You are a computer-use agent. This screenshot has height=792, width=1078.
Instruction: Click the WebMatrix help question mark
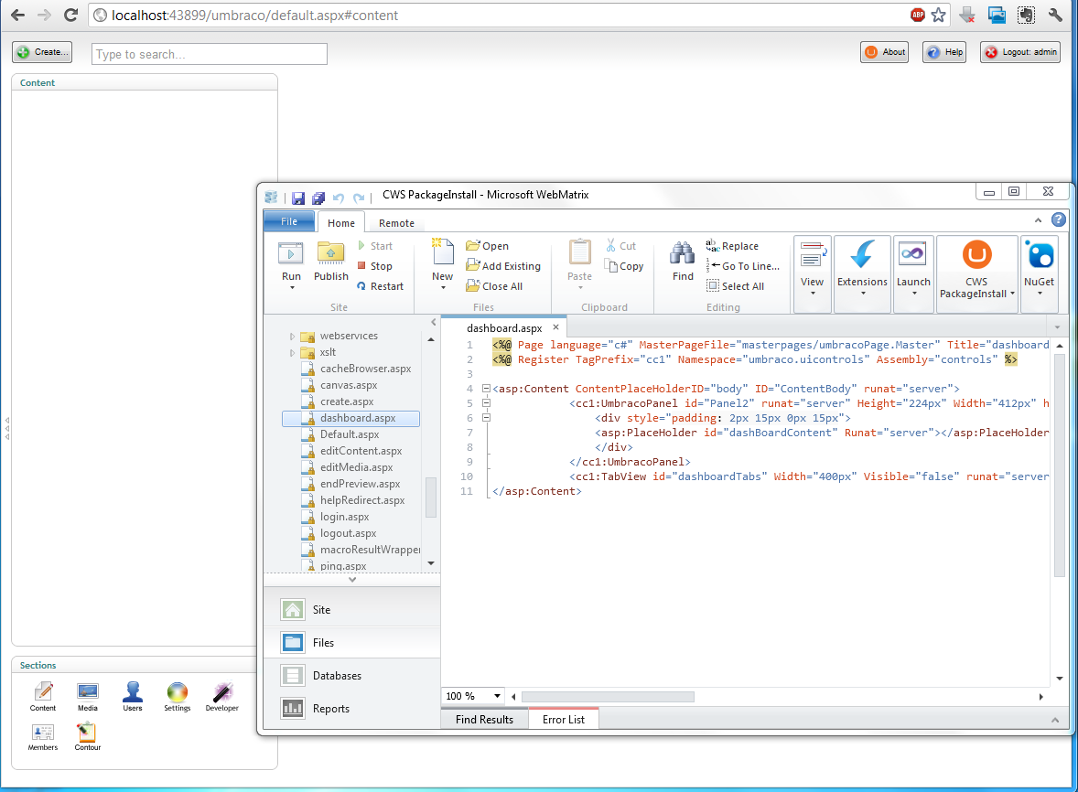[1059, 219]
